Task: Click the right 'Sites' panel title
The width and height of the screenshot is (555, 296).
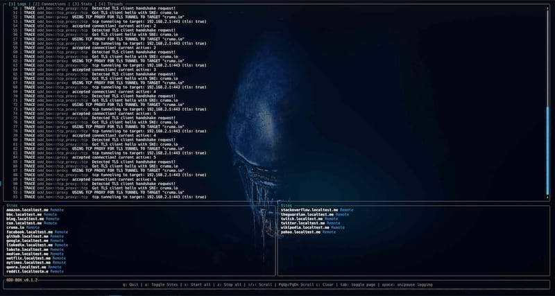Action: click(x=287, y=205)
